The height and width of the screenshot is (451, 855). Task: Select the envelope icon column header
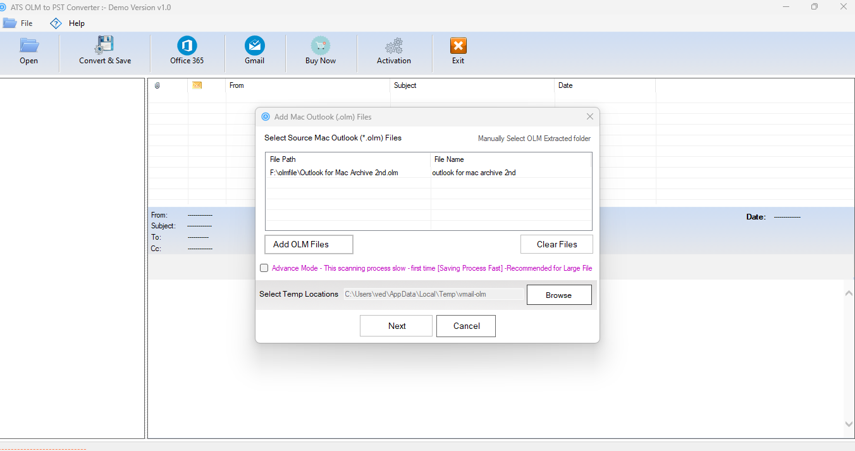[x=197, y=85]
